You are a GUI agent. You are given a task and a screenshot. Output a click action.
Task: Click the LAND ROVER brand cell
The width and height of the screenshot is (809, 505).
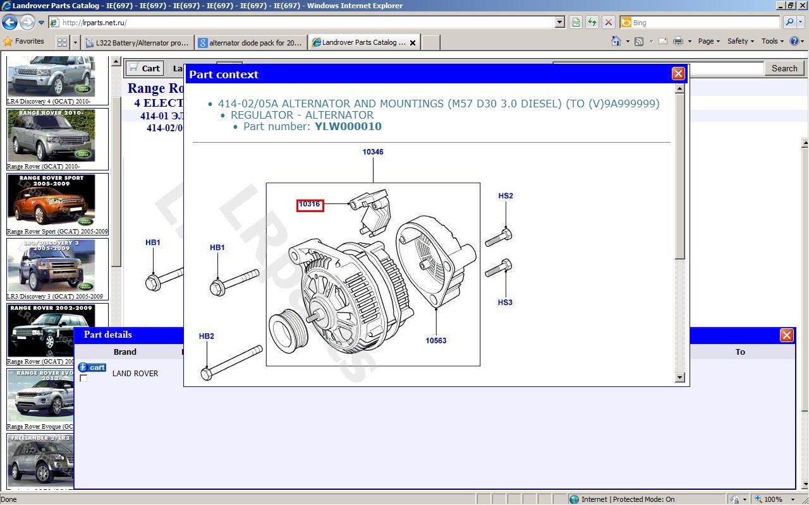coord(135,374)
